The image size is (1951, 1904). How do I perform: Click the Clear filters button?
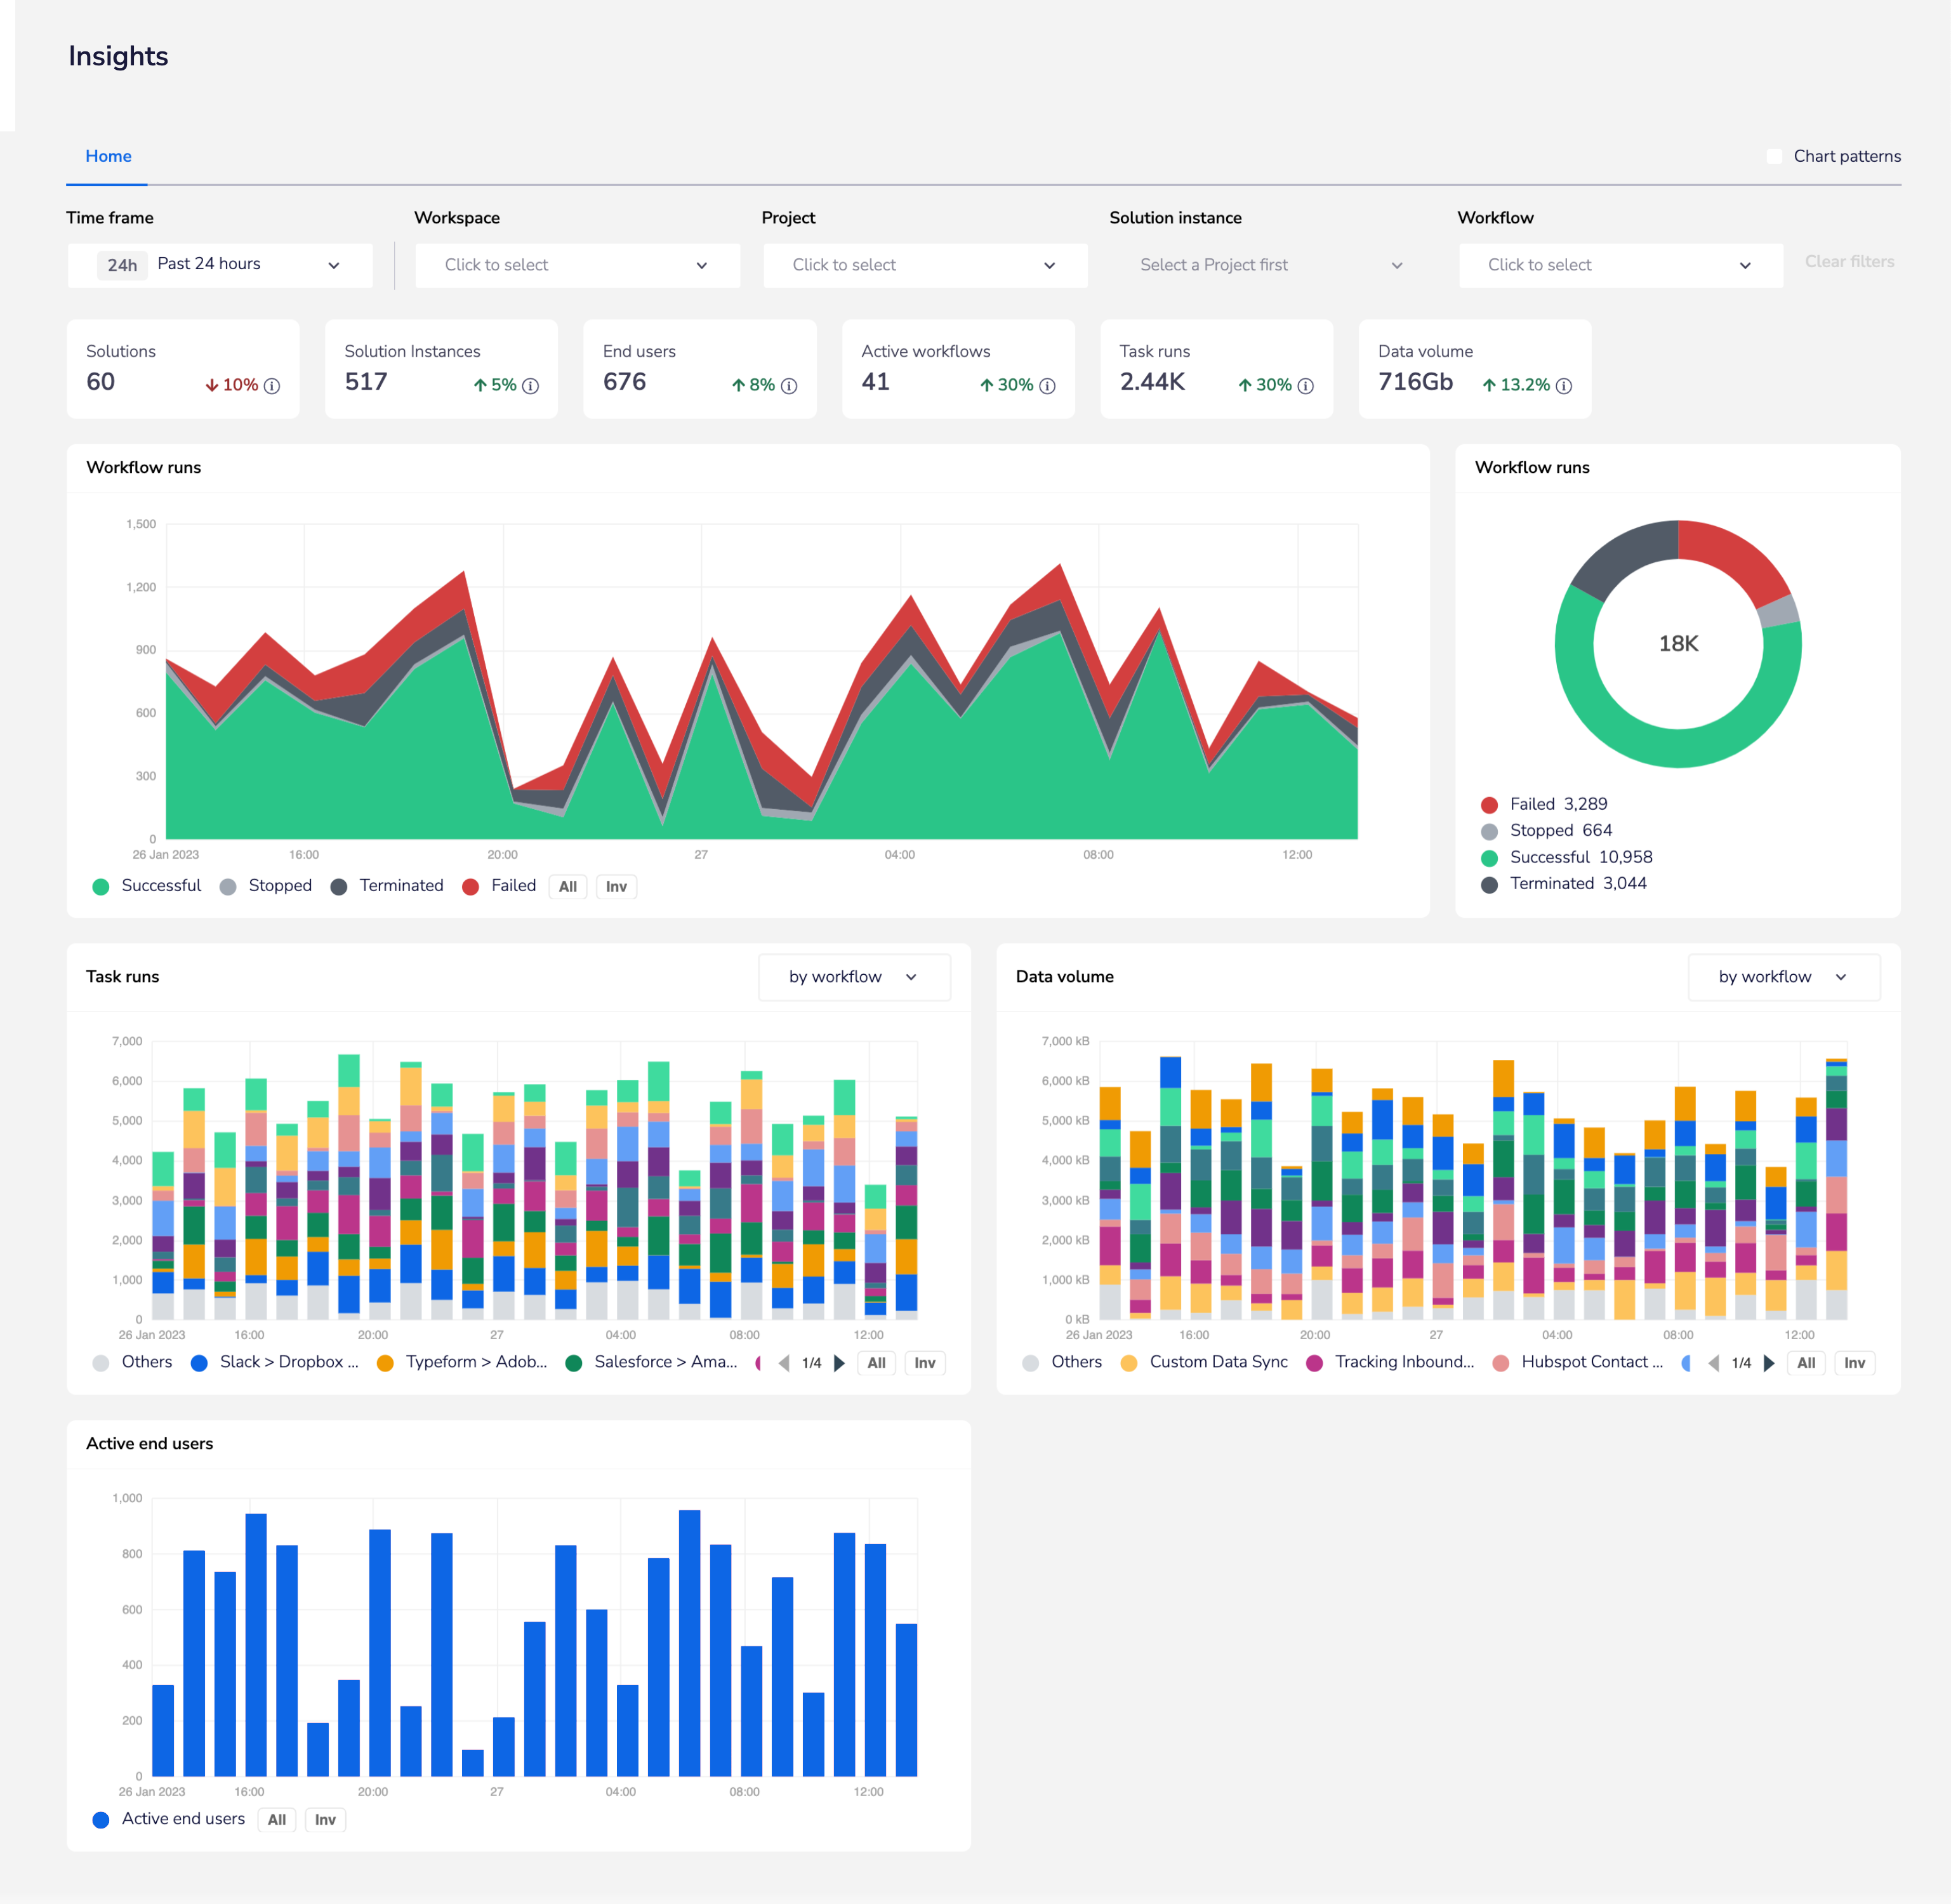click(1849, 262)
